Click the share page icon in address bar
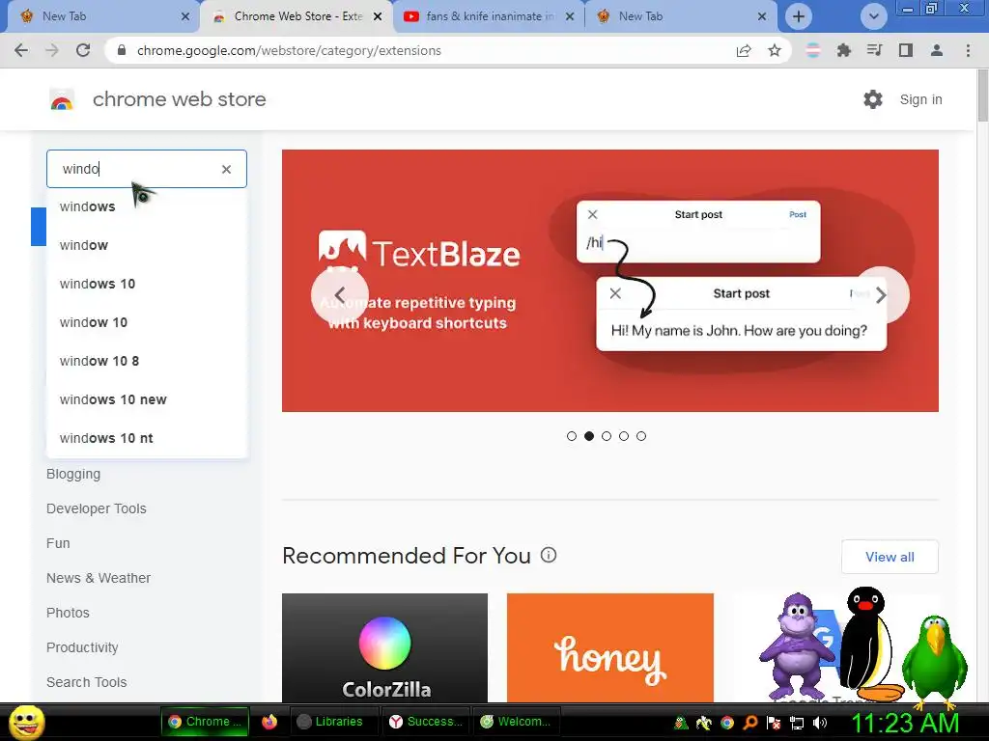This screenshot has width=989, height=741. (744, 50)
